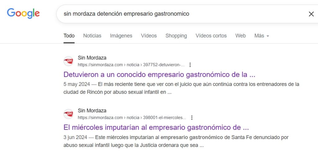Expand the Más dropdown
This screenshot has width=318, height=153.
point(261,36)
